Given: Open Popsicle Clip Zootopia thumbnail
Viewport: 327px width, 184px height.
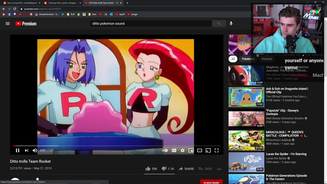Looking at the screenshot, I should tap(246, 119).
